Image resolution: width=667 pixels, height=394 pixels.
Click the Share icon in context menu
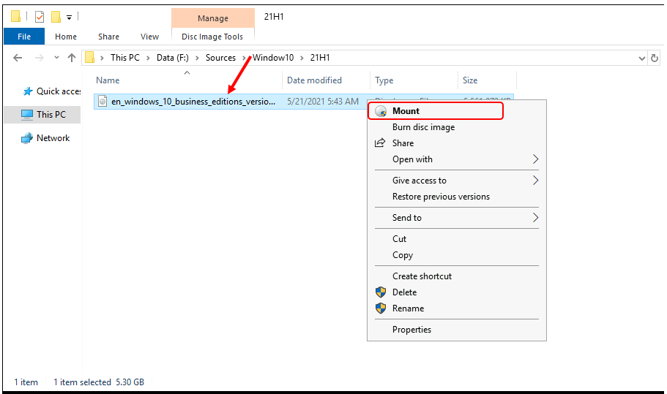380,143
